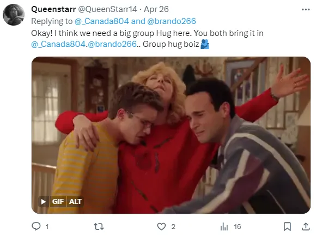This screenshot has height=235, width=316.
Task: Click @brando266 mention in tweet body
Action: [112, 44]
